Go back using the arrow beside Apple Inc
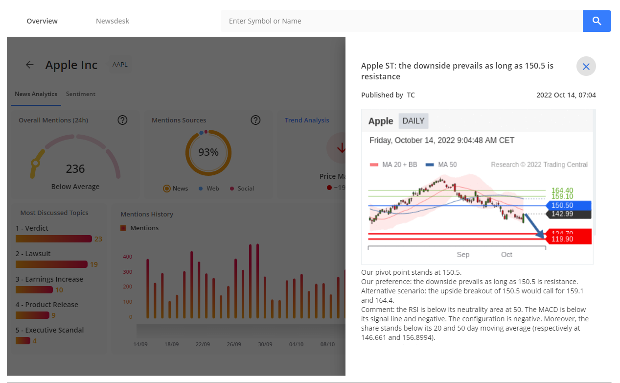Screen dimensions: 620x383 30,65
